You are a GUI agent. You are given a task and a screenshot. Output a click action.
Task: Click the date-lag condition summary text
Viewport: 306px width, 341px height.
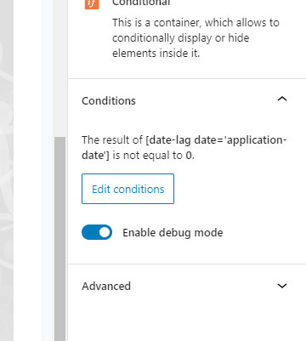[184, 148]
